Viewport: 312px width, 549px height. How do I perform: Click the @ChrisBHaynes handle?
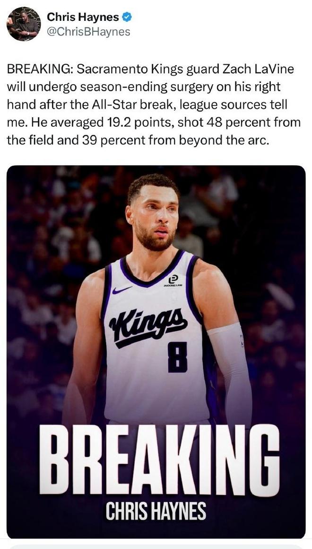pyautogui.click(x=88, y=32)
